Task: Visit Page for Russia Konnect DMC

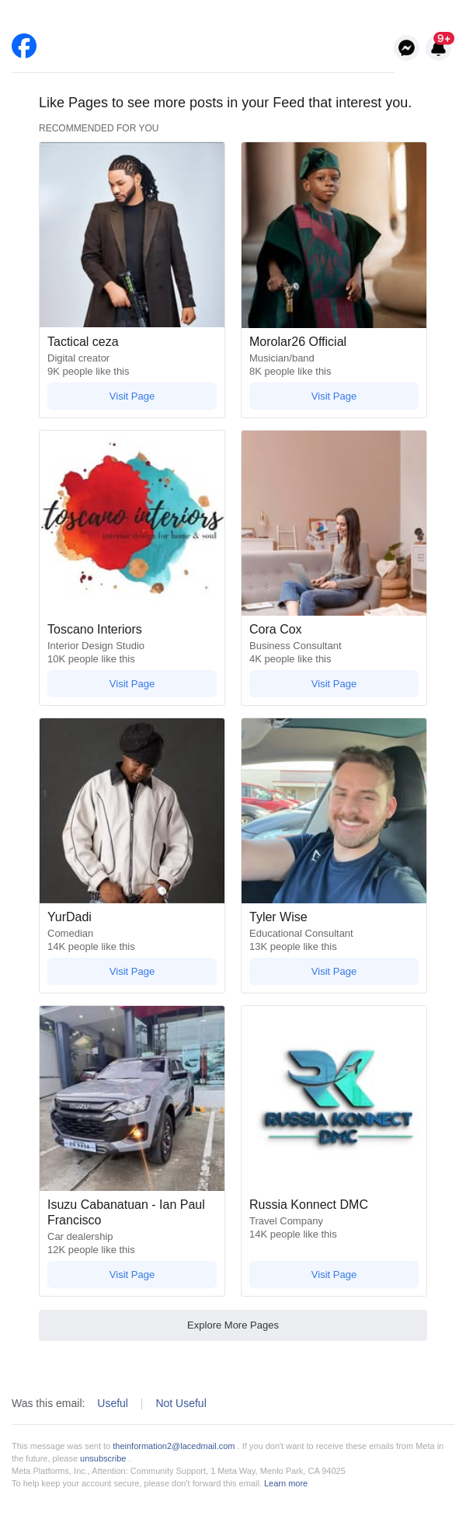Action: pos(334,1274)
